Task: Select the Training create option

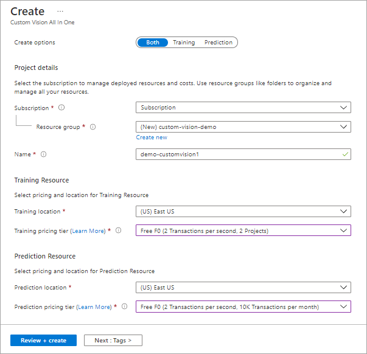Action: coord(184,43)
